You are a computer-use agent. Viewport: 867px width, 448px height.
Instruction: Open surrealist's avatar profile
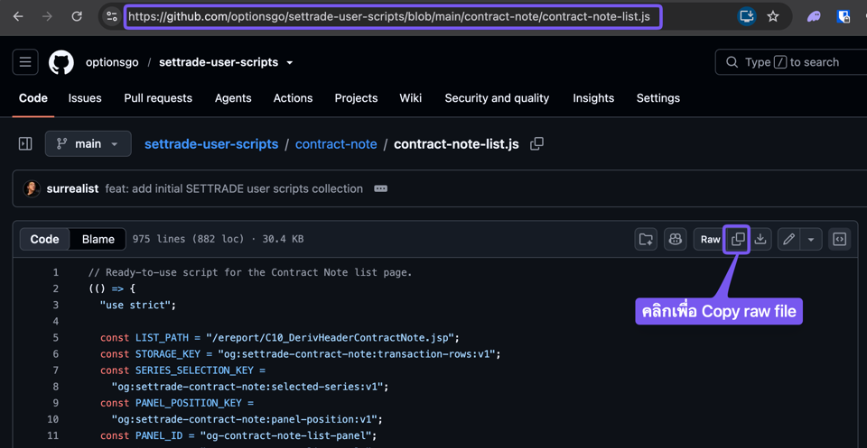point(32,188)
